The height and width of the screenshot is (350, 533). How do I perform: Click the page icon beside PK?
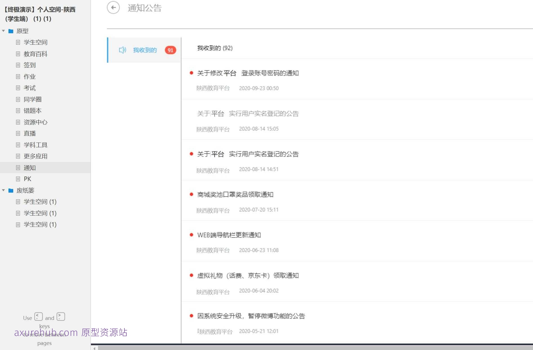tap(18, 179)
